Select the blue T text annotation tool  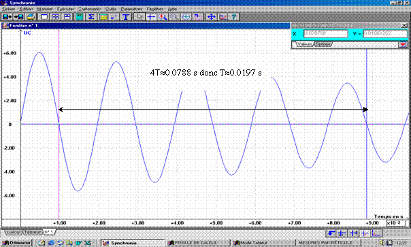[126, 17]
